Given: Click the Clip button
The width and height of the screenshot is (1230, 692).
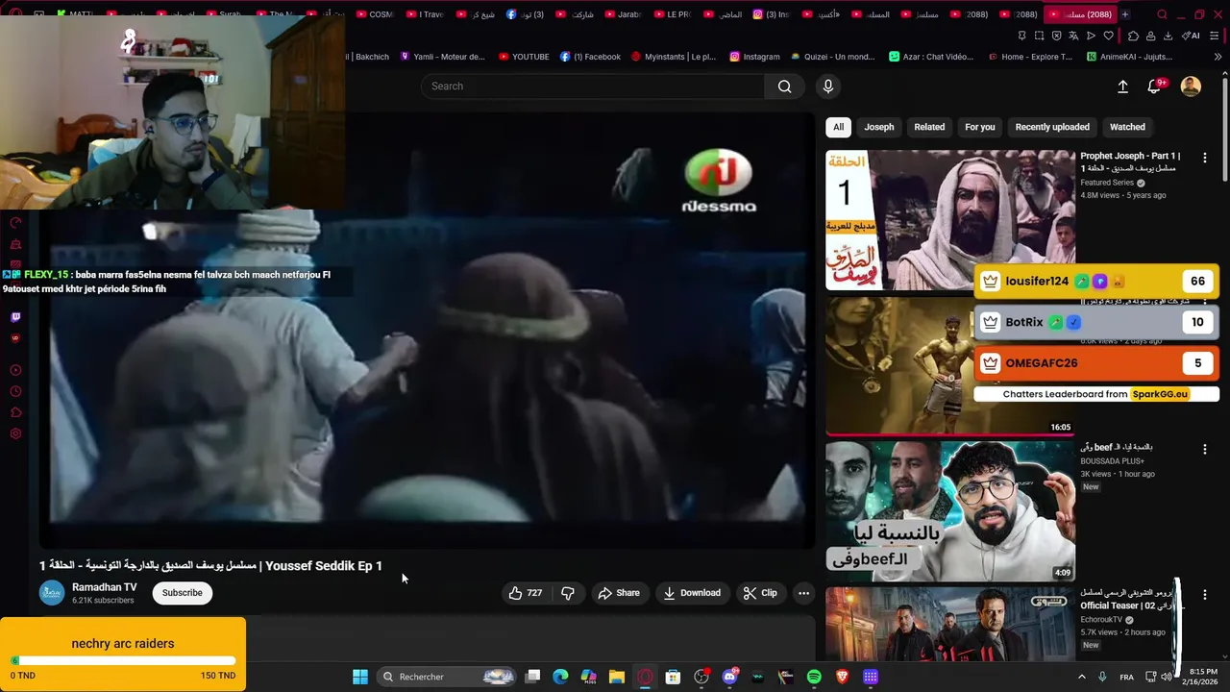Looking at the screenshot, I should [759, 593].
